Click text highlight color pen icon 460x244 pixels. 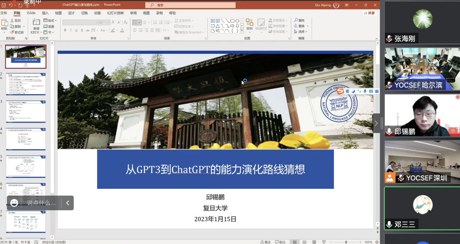click(x=113, y=30)
